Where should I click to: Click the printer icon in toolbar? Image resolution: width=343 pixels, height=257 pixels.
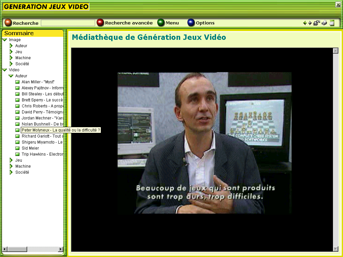click(x=324, y=23)
